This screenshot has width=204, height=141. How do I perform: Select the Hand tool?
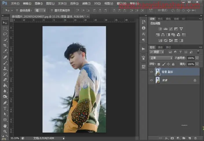coord(5,126)
